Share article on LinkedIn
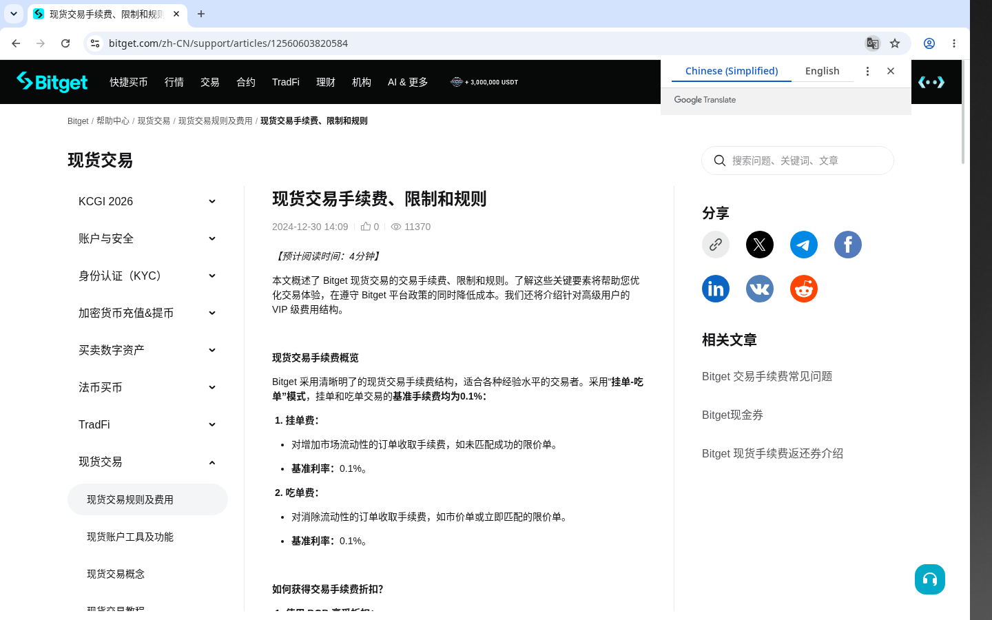The height and width of the screenshot is (620, 992). coord(716,289)
